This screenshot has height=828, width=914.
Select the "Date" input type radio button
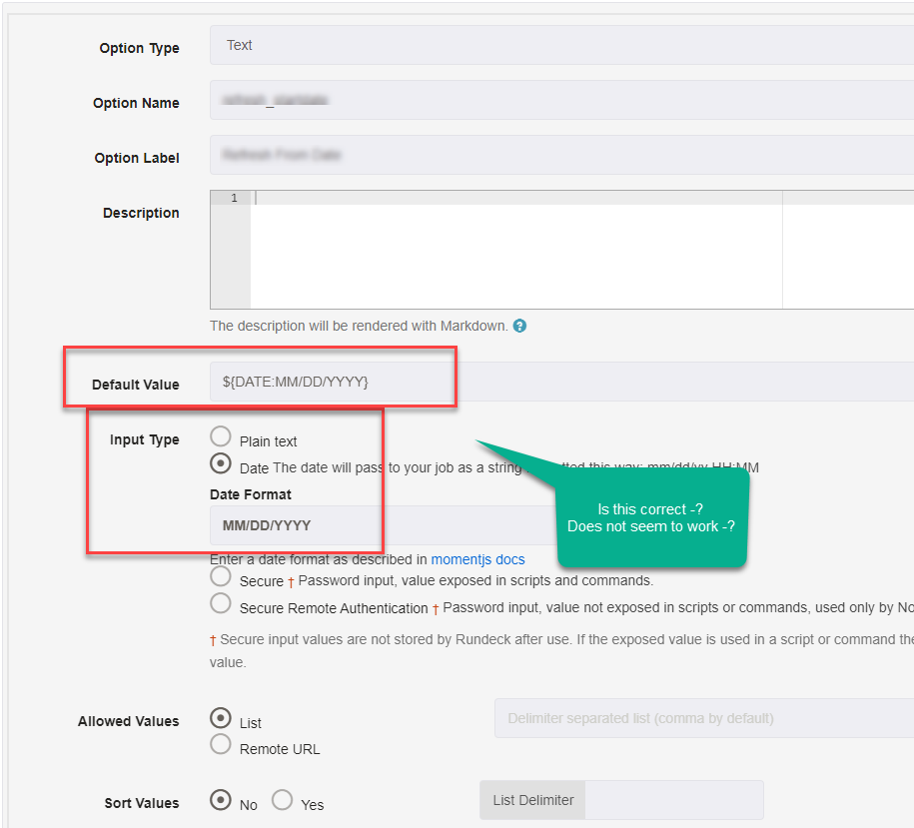[221, 463]
